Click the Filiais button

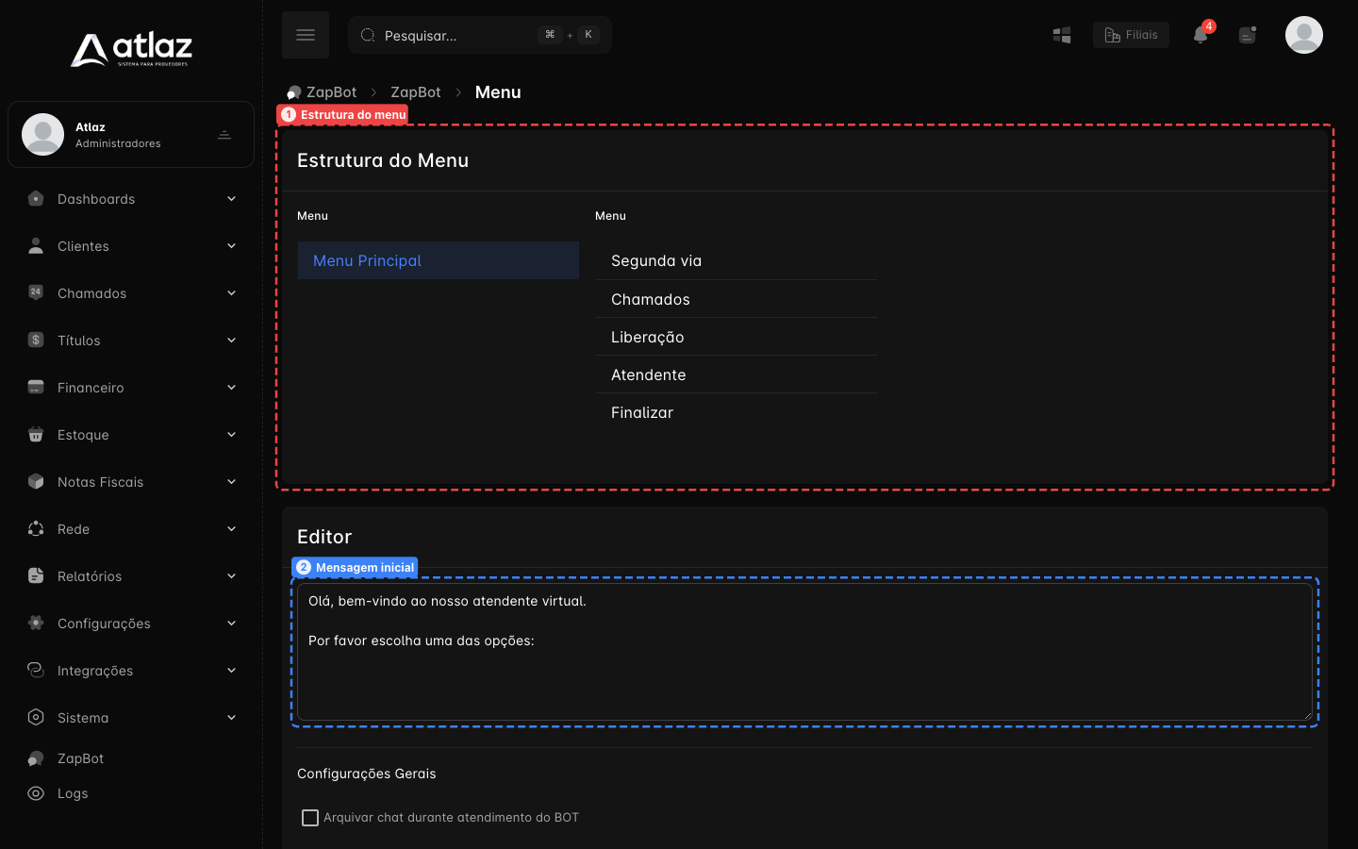coord(1131,35)
